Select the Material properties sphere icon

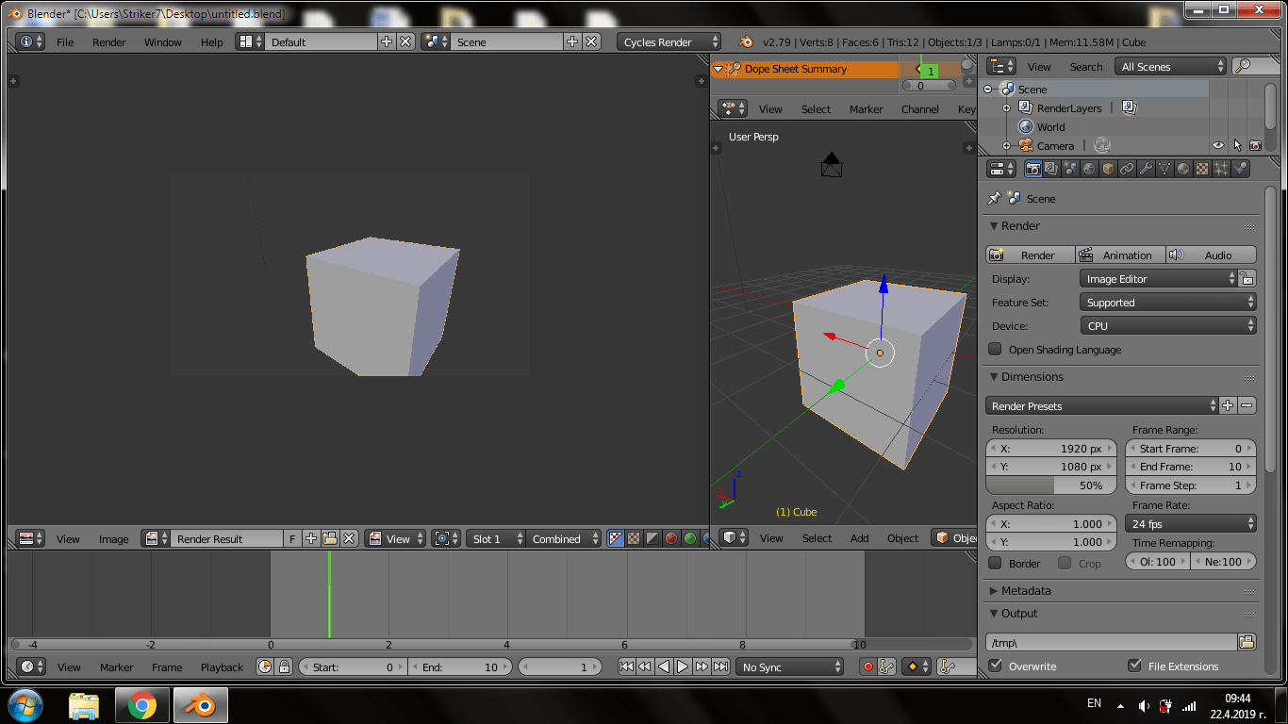coord(1184,169)
